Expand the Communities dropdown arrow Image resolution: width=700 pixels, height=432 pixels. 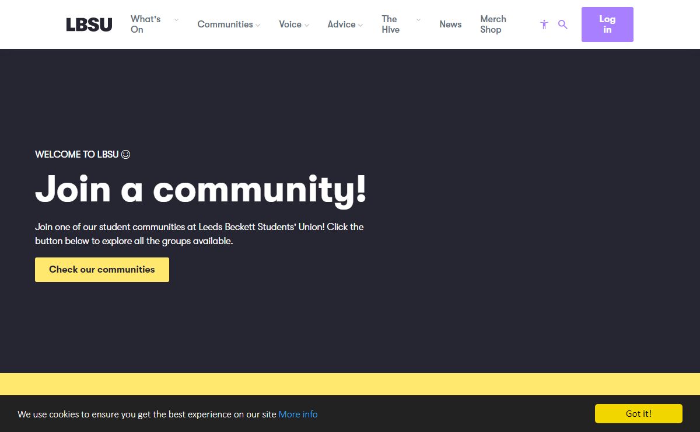pos(258,25)
